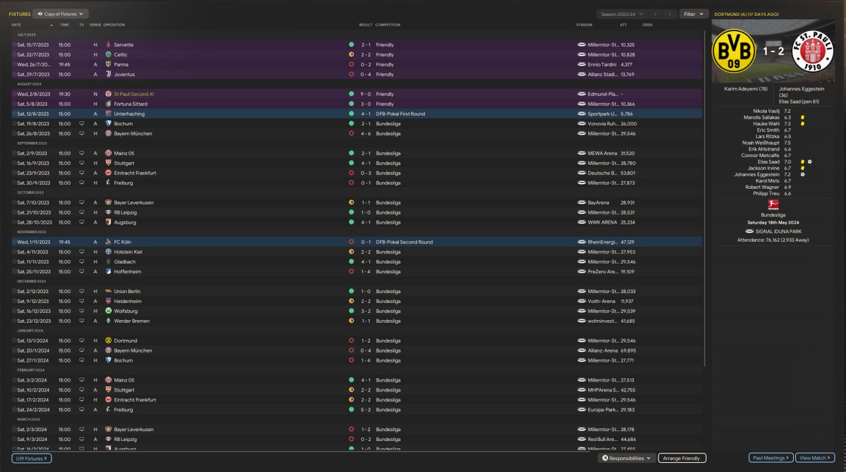846x472 pixels.
Task: Click the Juventus club logo in fixtures
Action: pyautogui.click(x=108, y=75)
